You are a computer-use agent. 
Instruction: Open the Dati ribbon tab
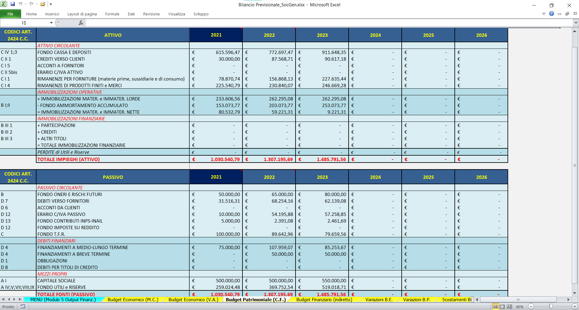click(131, 14)
